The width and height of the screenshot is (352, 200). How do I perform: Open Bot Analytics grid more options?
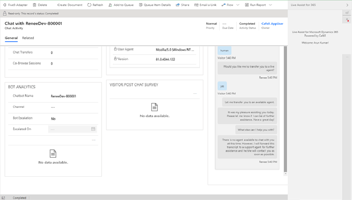(x=93, y=140)
